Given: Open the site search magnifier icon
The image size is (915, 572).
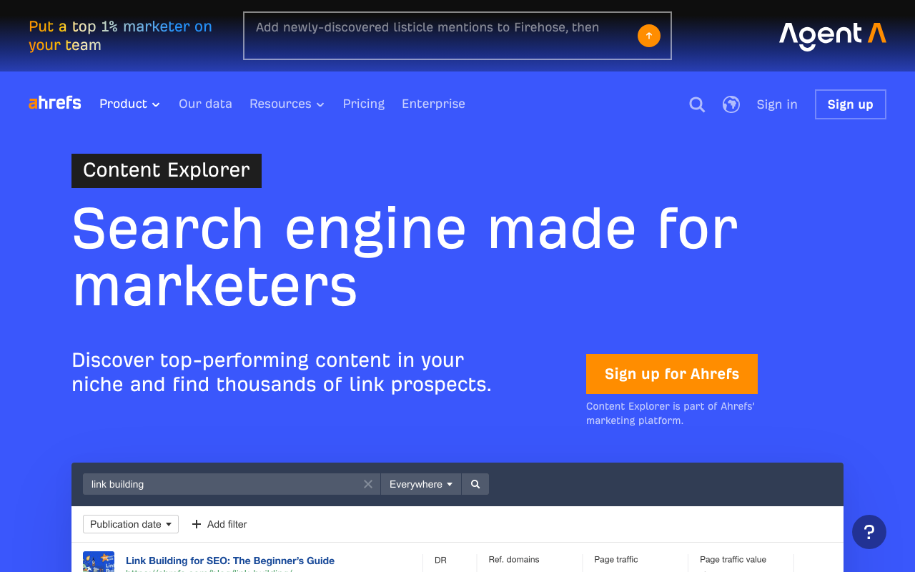Looking at the screenshot, I should click(x=697, y=104).
